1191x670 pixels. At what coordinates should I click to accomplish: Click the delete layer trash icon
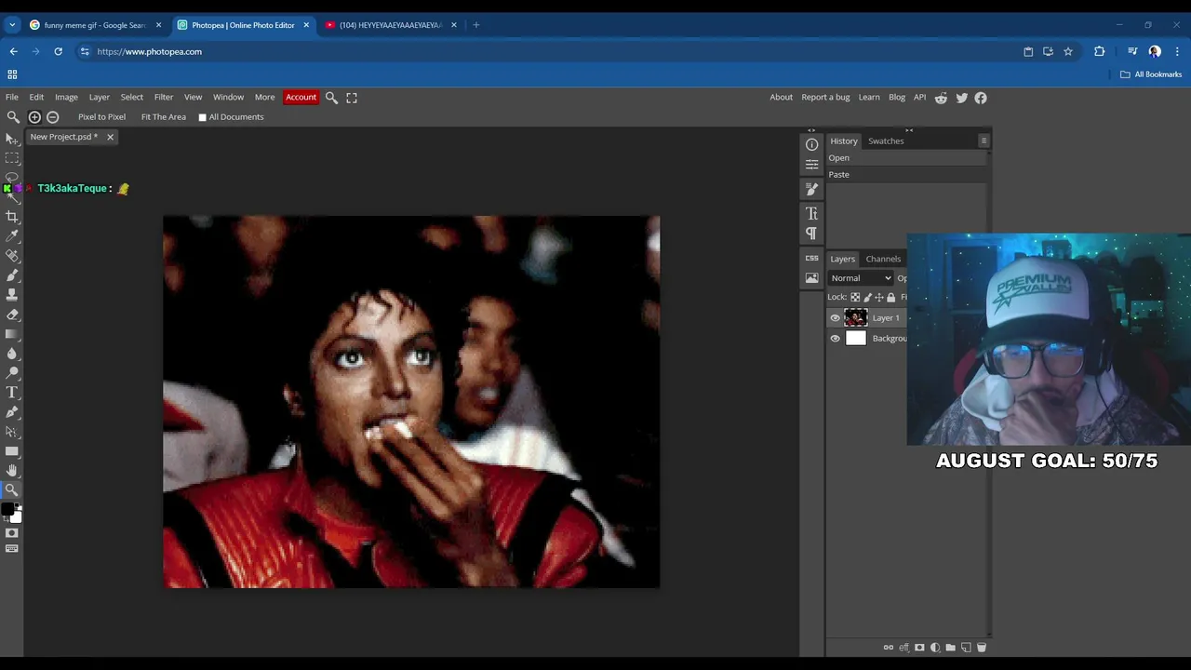tap(981, 648)
